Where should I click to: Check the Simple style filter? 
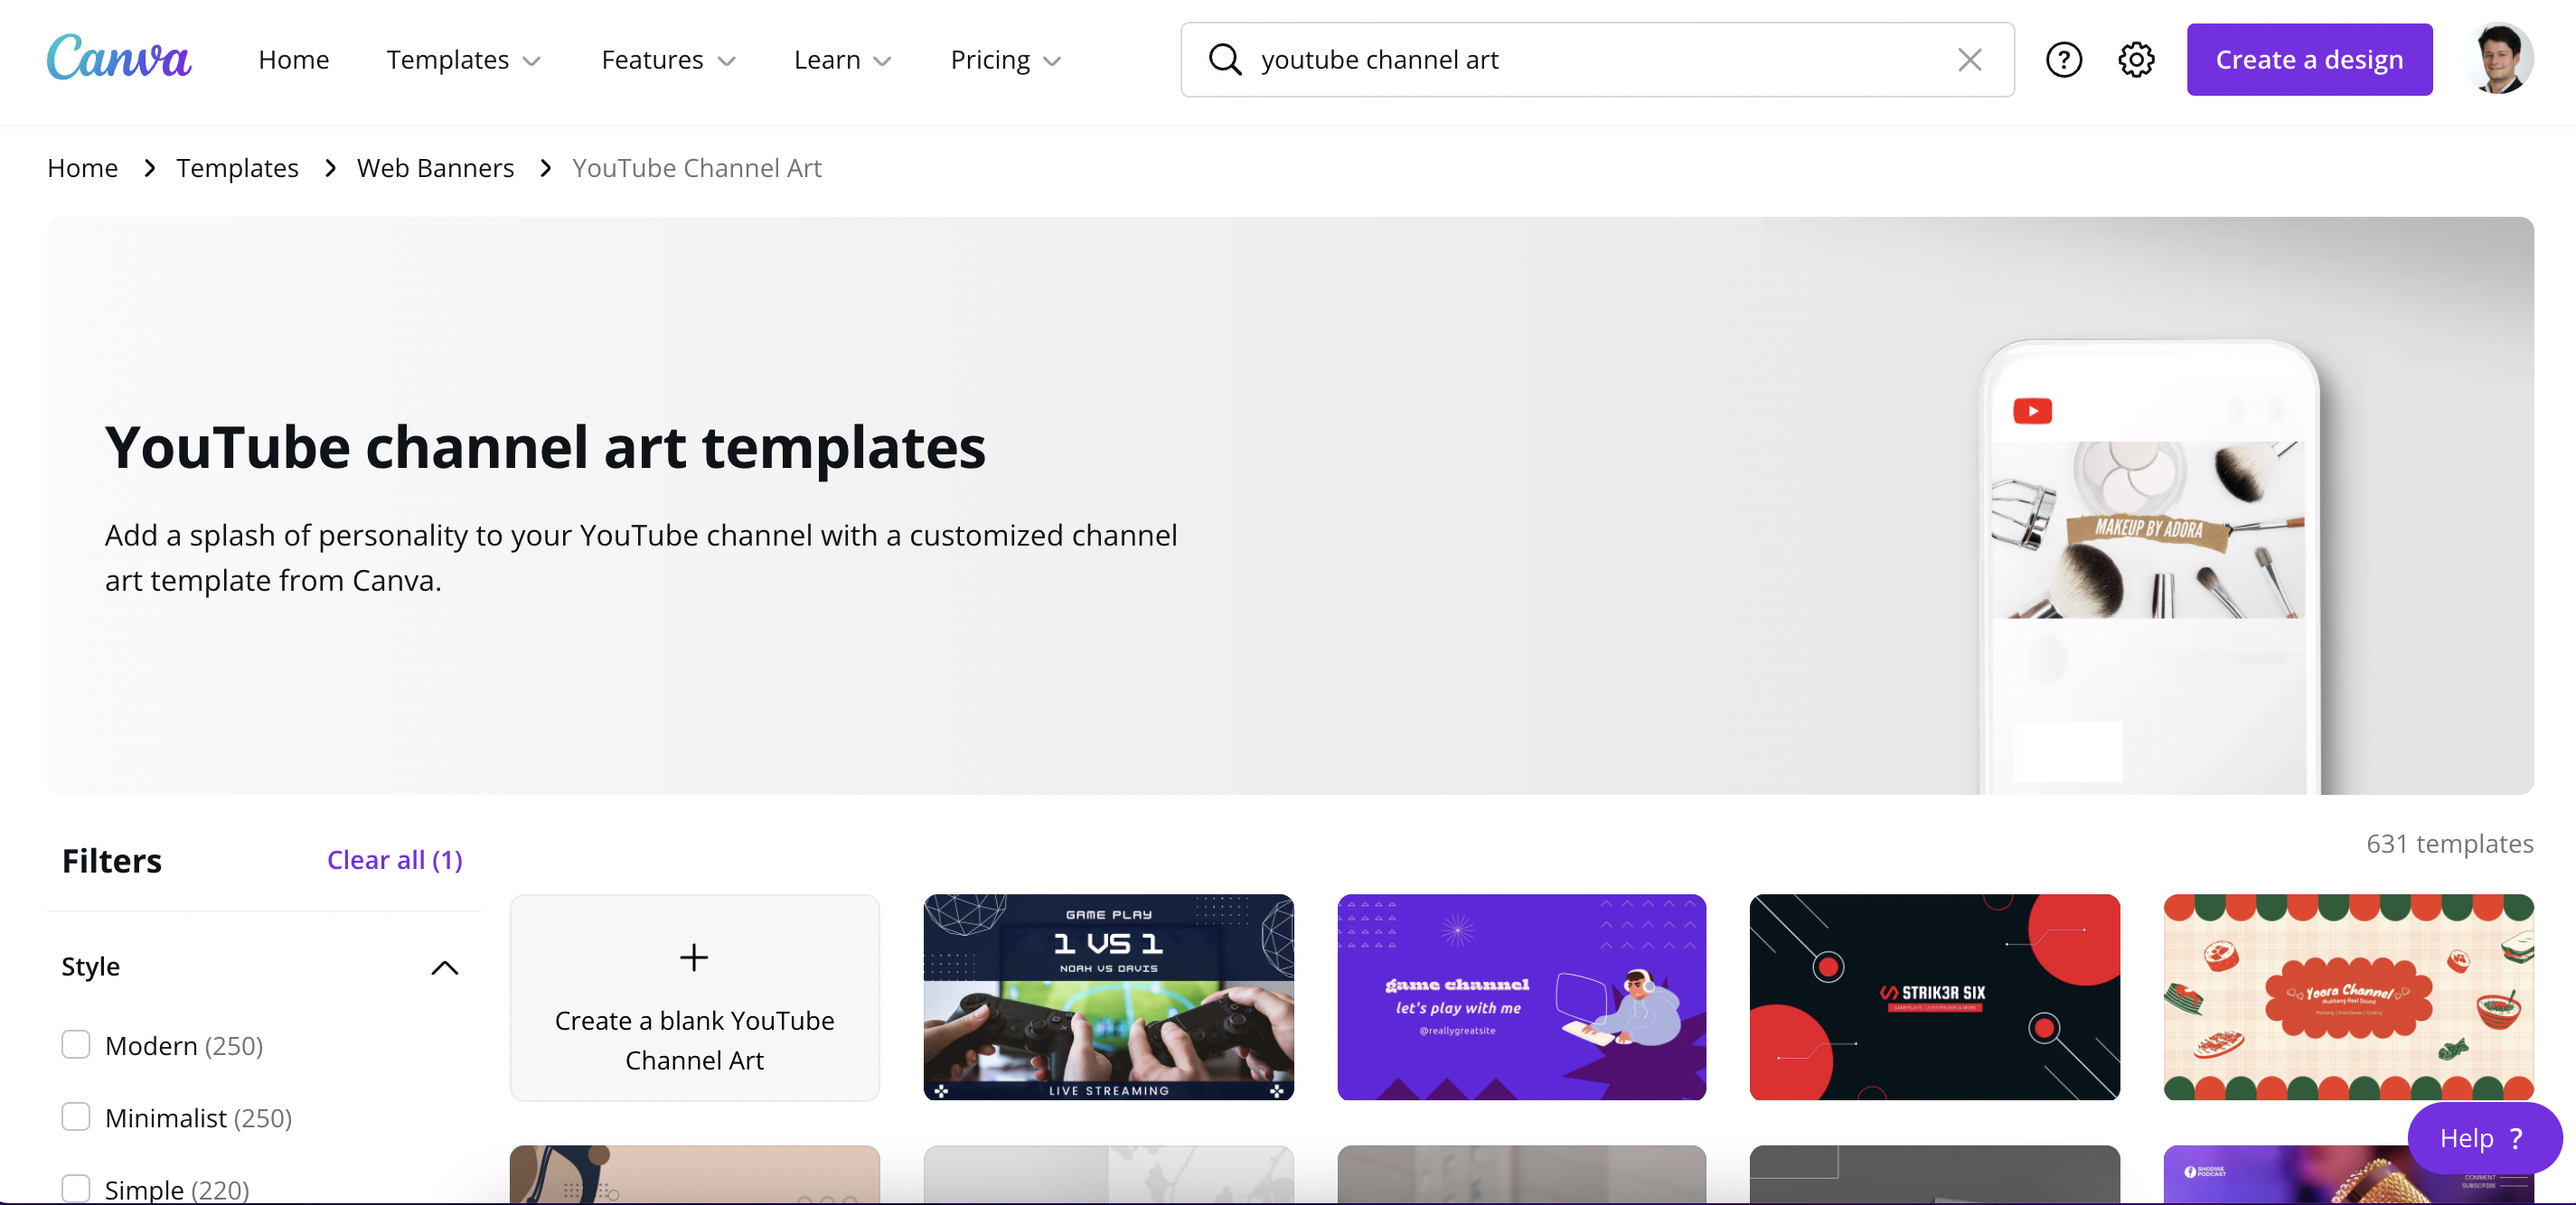76,1188
